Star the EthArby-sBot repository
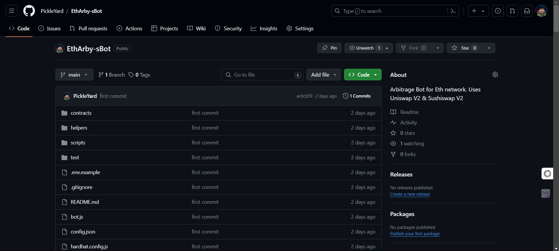This screenshot has height=251, width=559. pyautogui.click(x=464, y=48)
